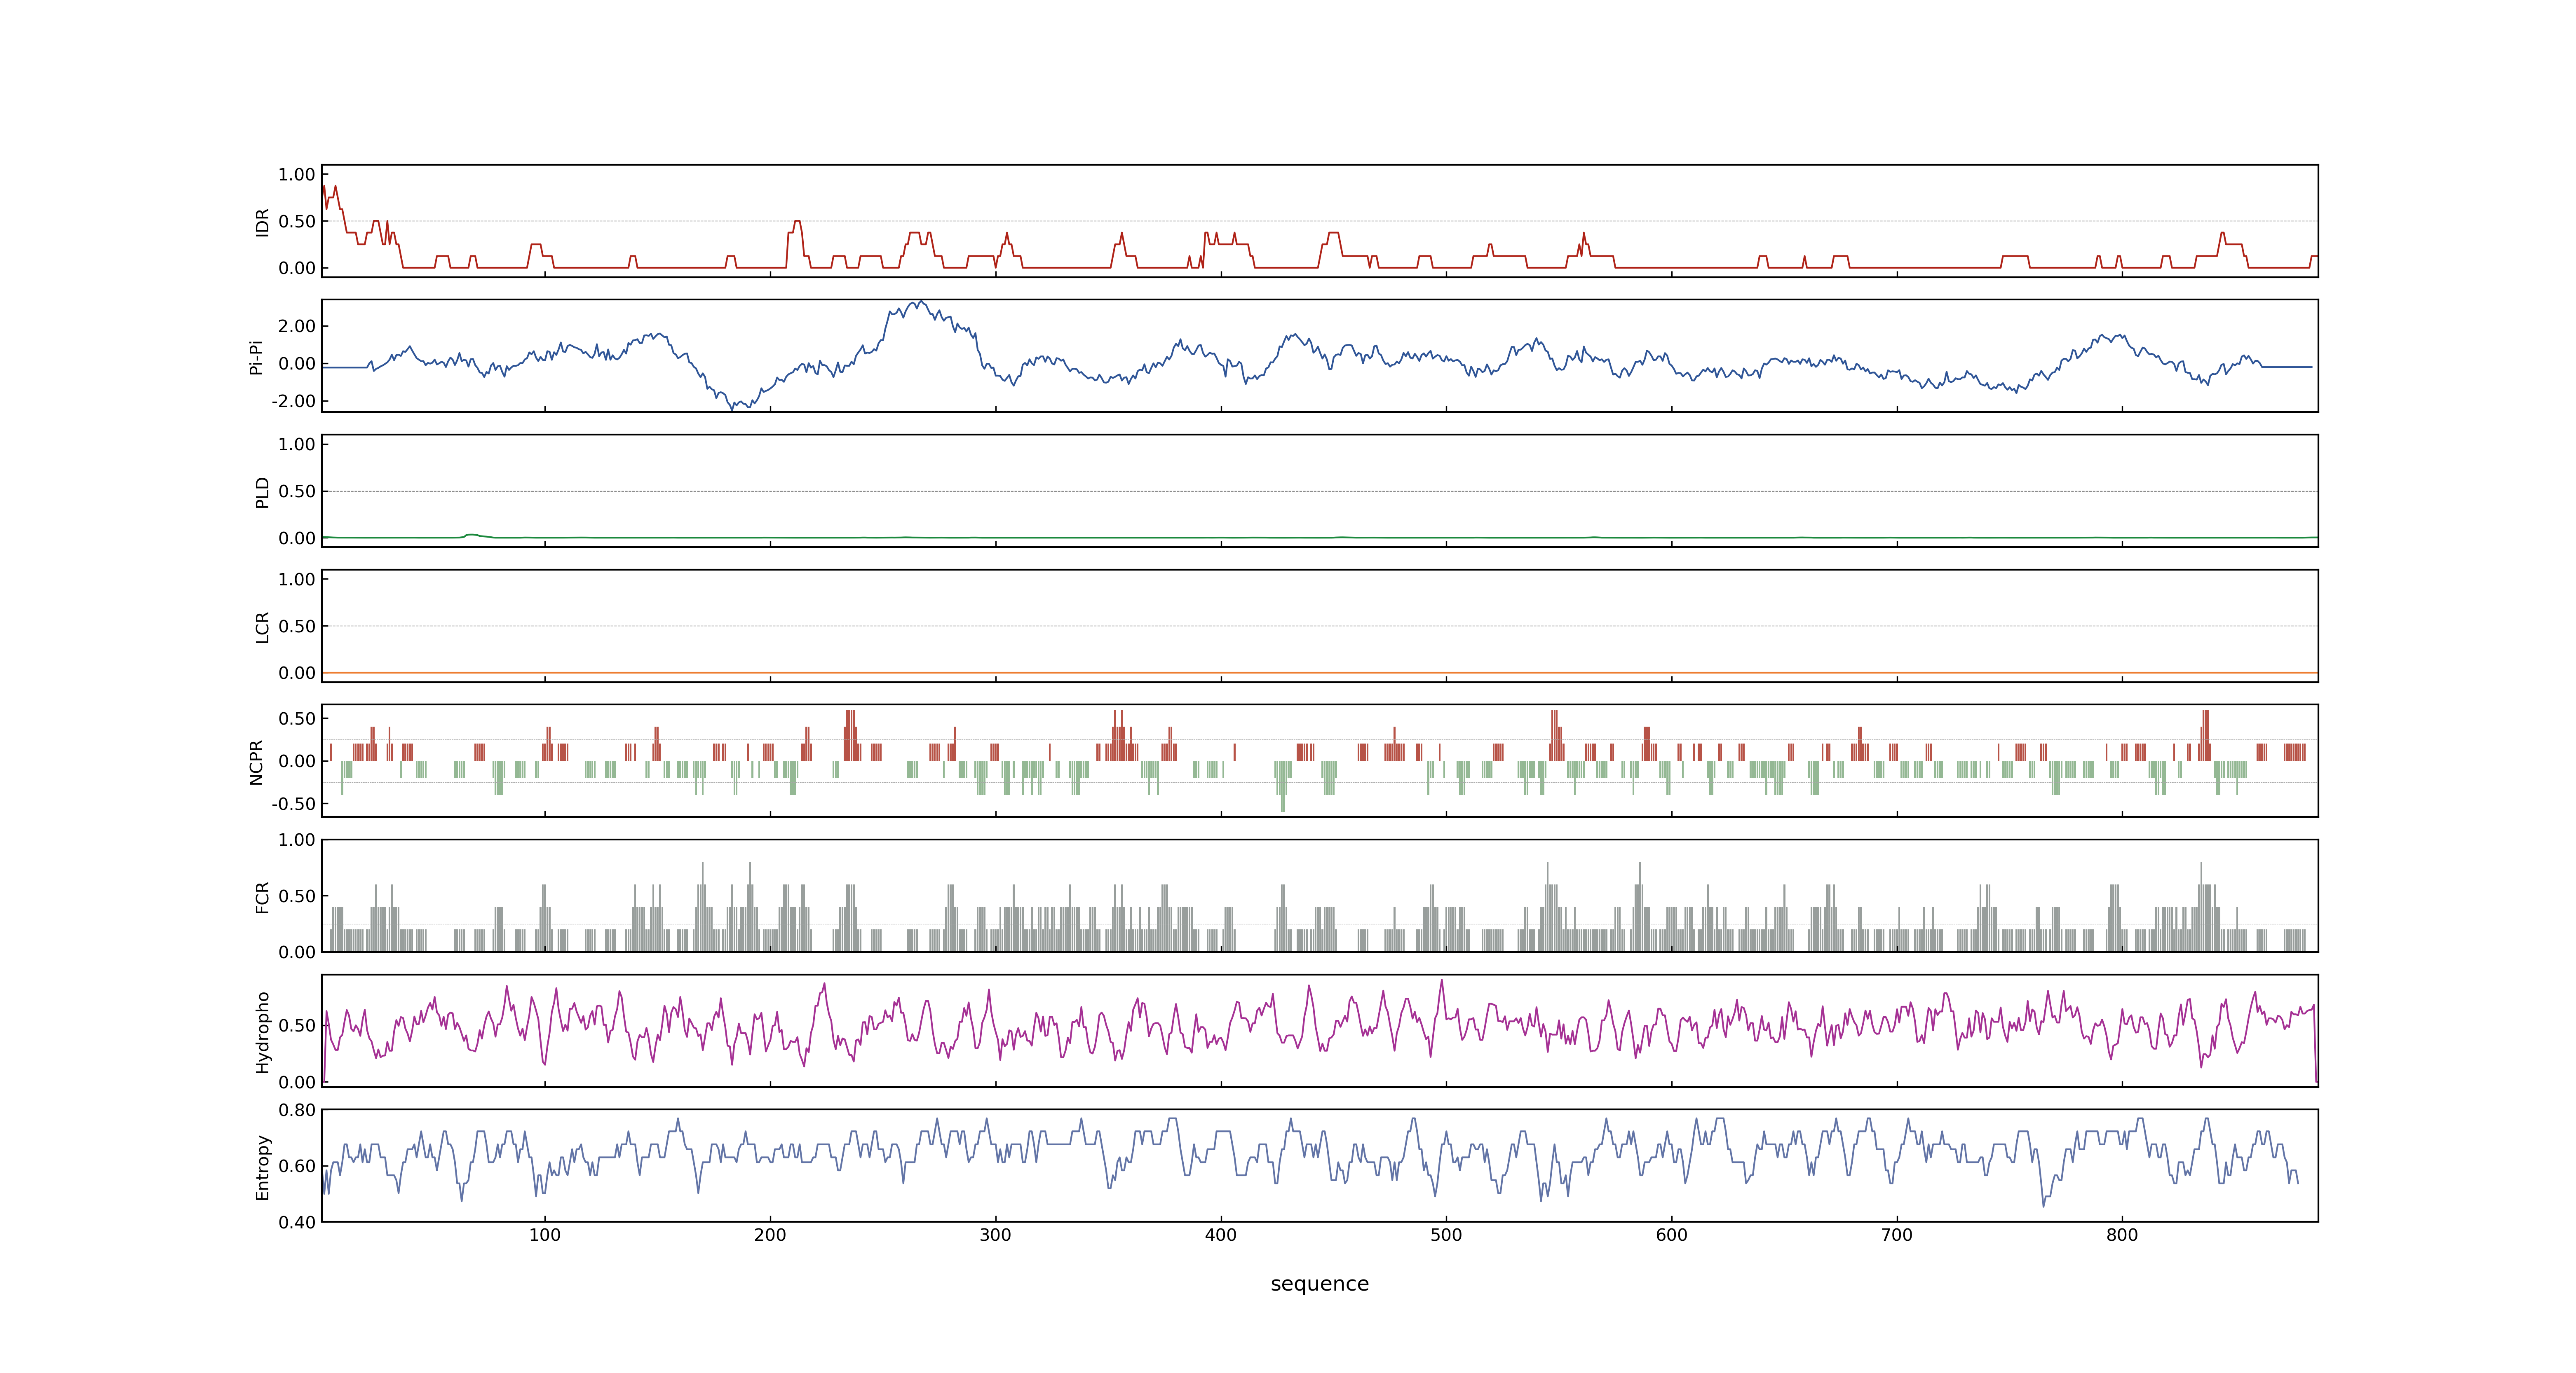Select x-axis tick label 300
Viewport: 2576px width, 1373px height.
(995, 1235)
